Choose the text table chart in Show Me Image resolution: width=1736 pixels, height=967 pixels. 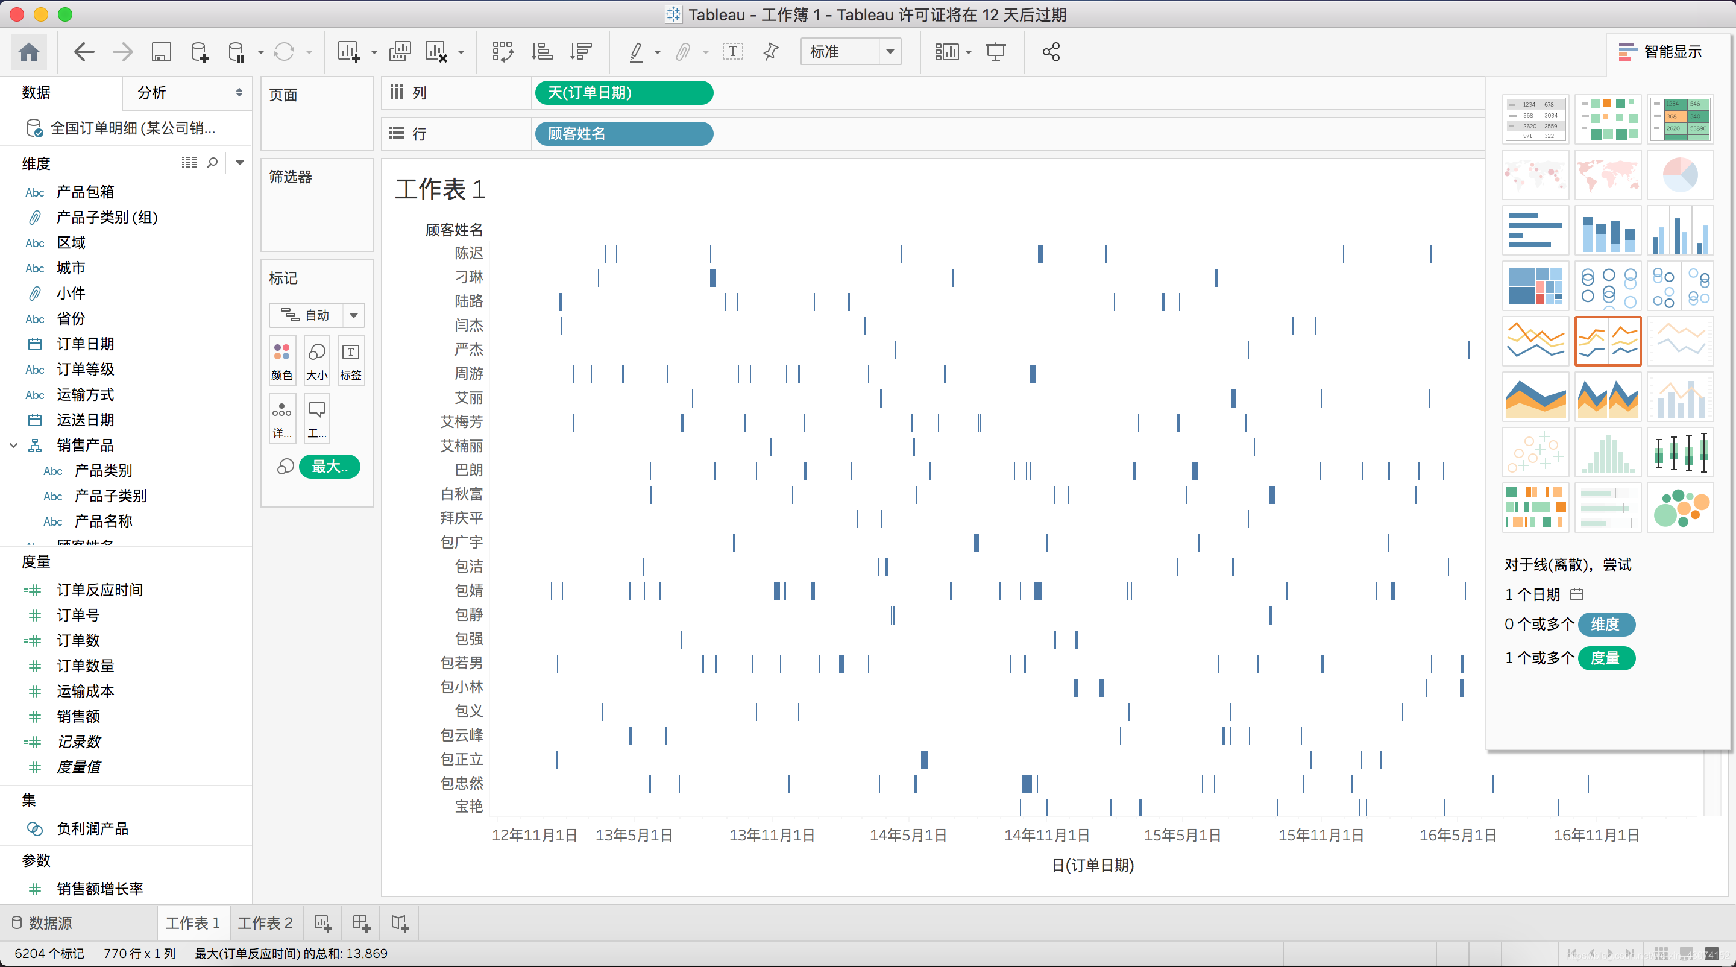click(1536, 119)
